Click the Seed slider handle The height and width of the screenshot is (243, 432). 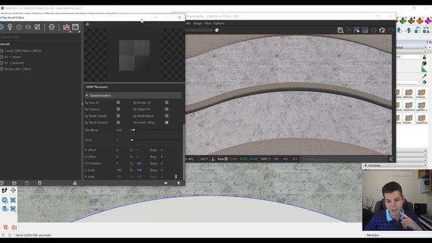pyautogui.click(x=132, y=140)
